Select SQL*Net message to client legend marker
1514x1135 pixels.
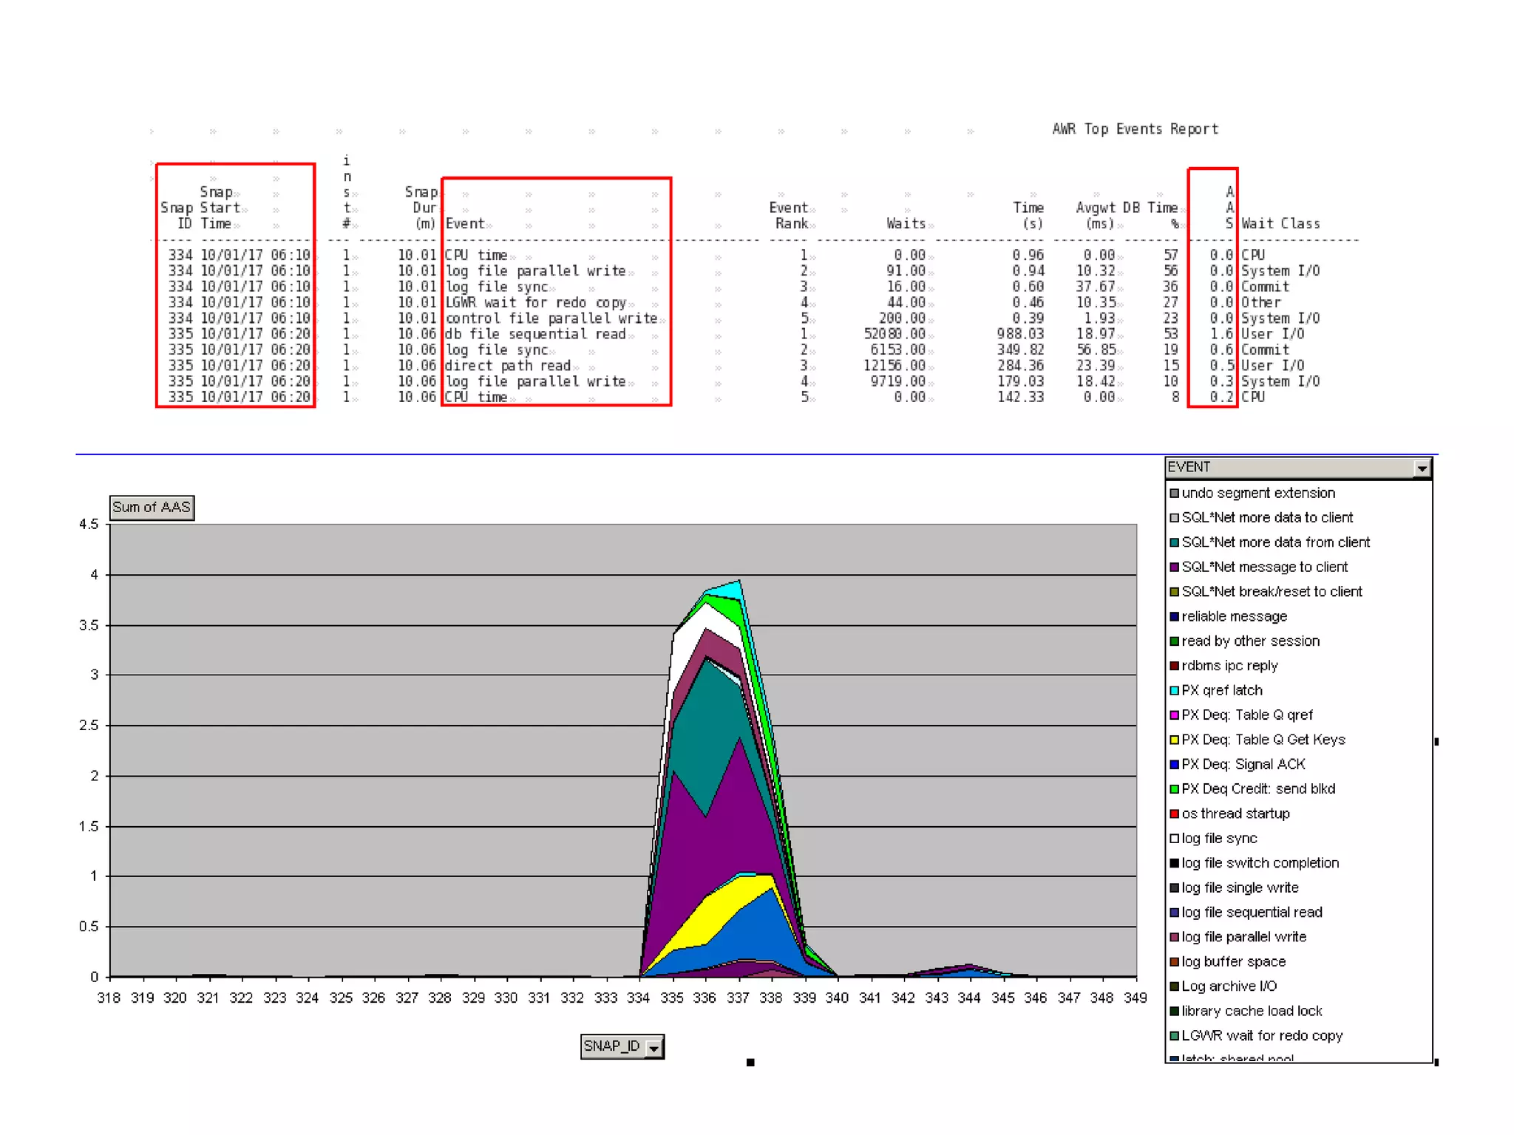(x=1174, y=567)
